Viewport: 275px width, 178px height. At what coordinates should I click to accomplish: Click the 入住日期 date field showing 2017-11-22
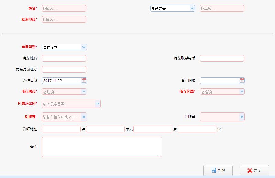[61, 80]
